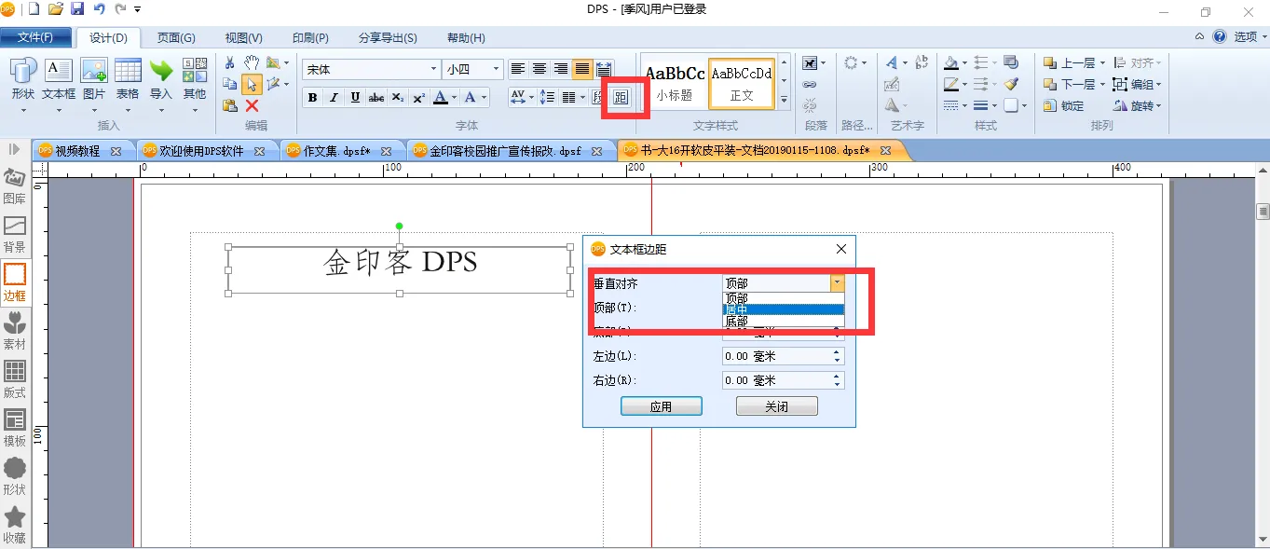Open the 文件(F) menu

click(35, 37)
